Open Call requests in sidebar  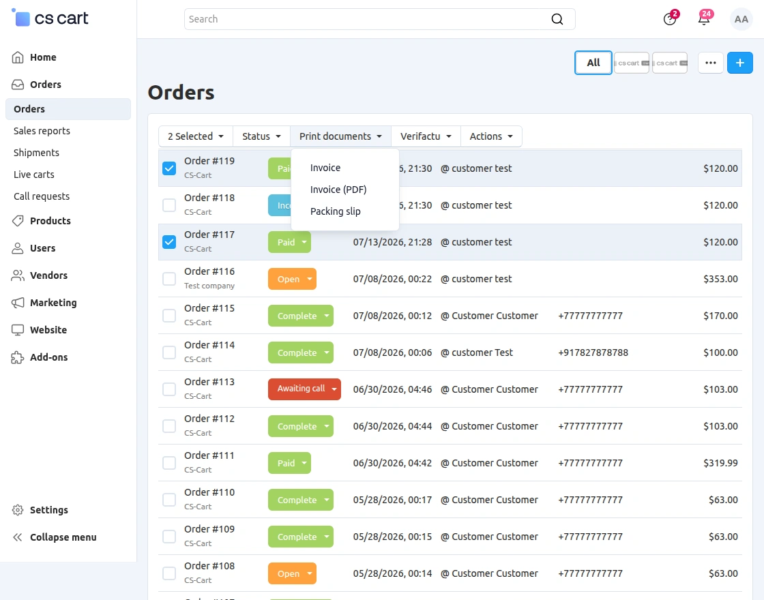pos(42,197)
